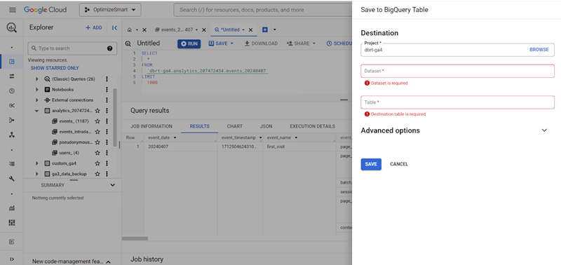Open Data transfers icon in left sidebar
The image size is (561, 265).
tap(12, 76)
